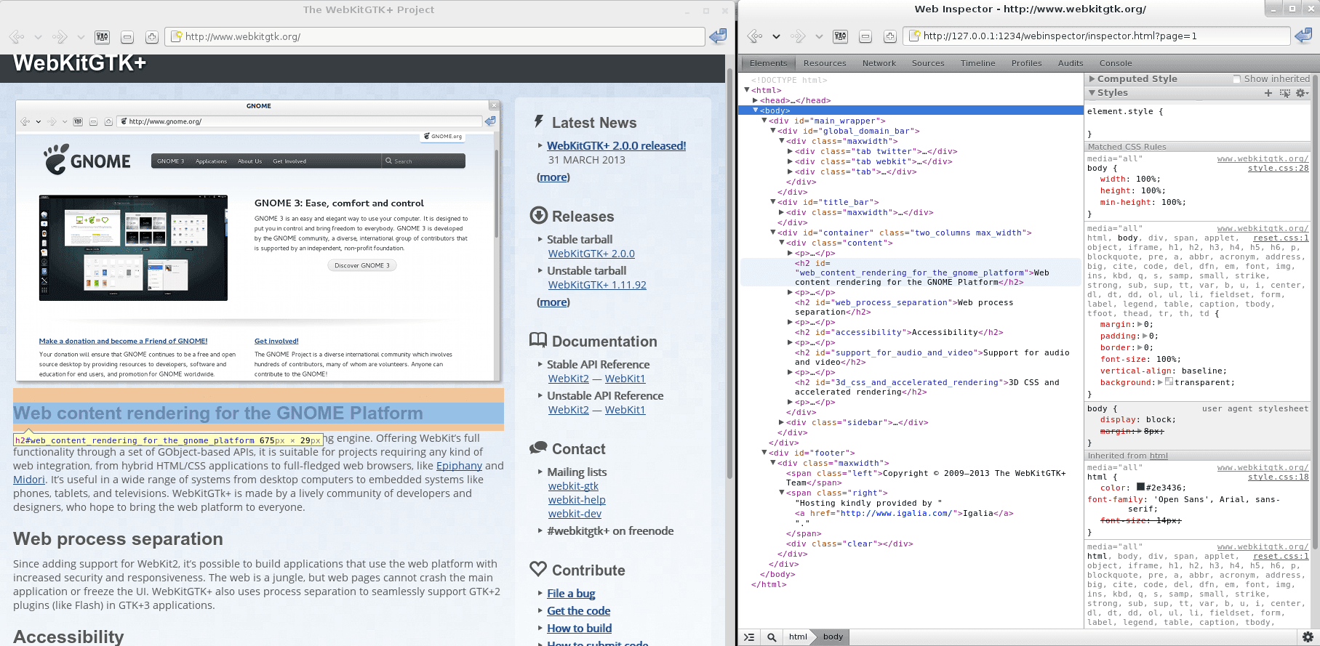1320x646 pixels.
Task: Click Back arrow in WebKitGTK+ browser window
Action: pos(17,36)
